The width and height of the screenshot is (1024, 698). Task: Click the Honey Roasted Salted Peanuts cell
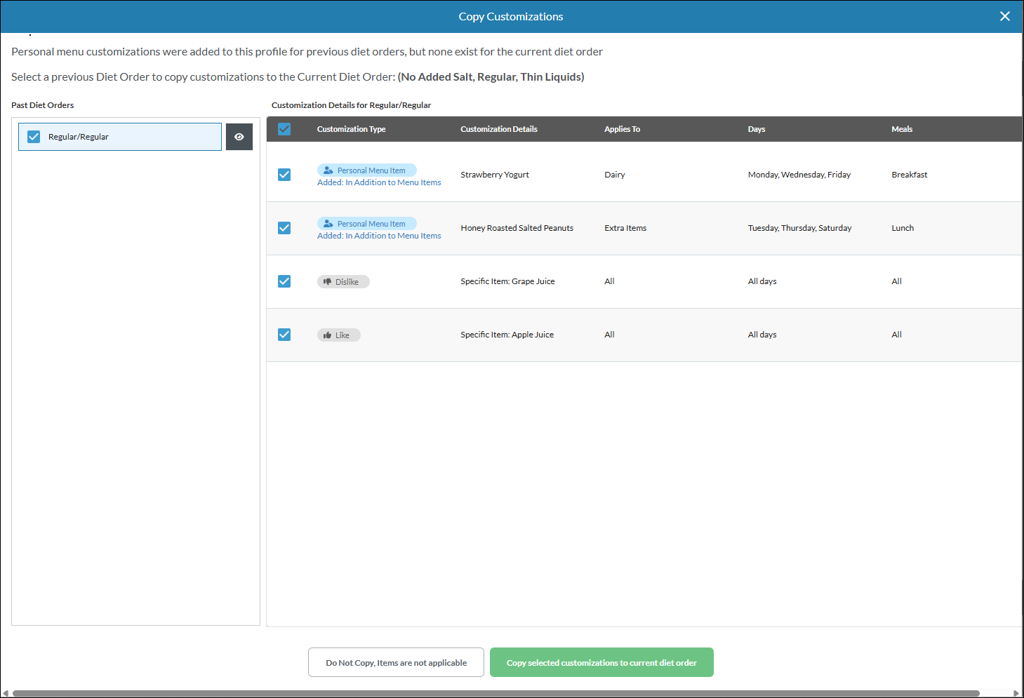(517, 228)
